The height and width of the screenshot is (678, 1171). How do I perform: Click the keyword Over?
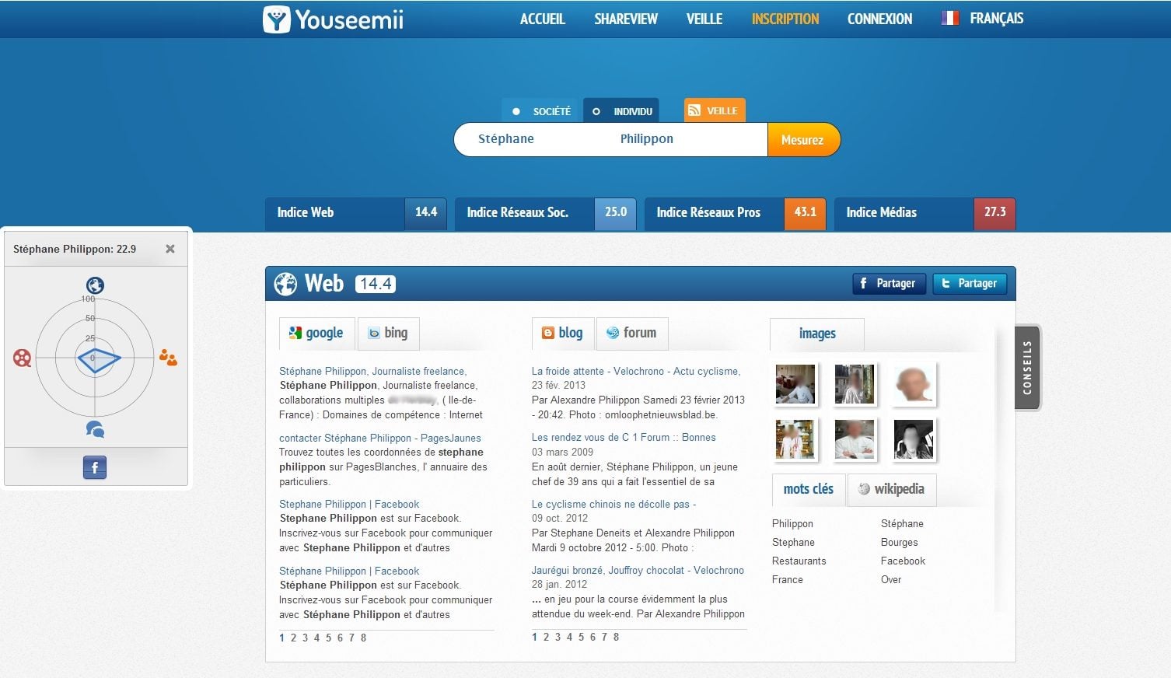click(891, 580)
